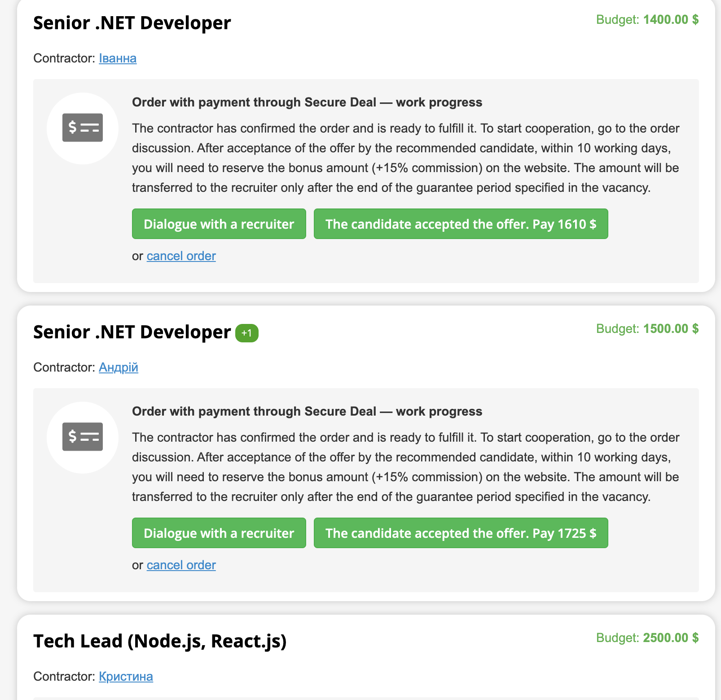Screen dimensions: 721x700
Task: Click the Budget 2500.00 $ label
Action: coord(647,638)
